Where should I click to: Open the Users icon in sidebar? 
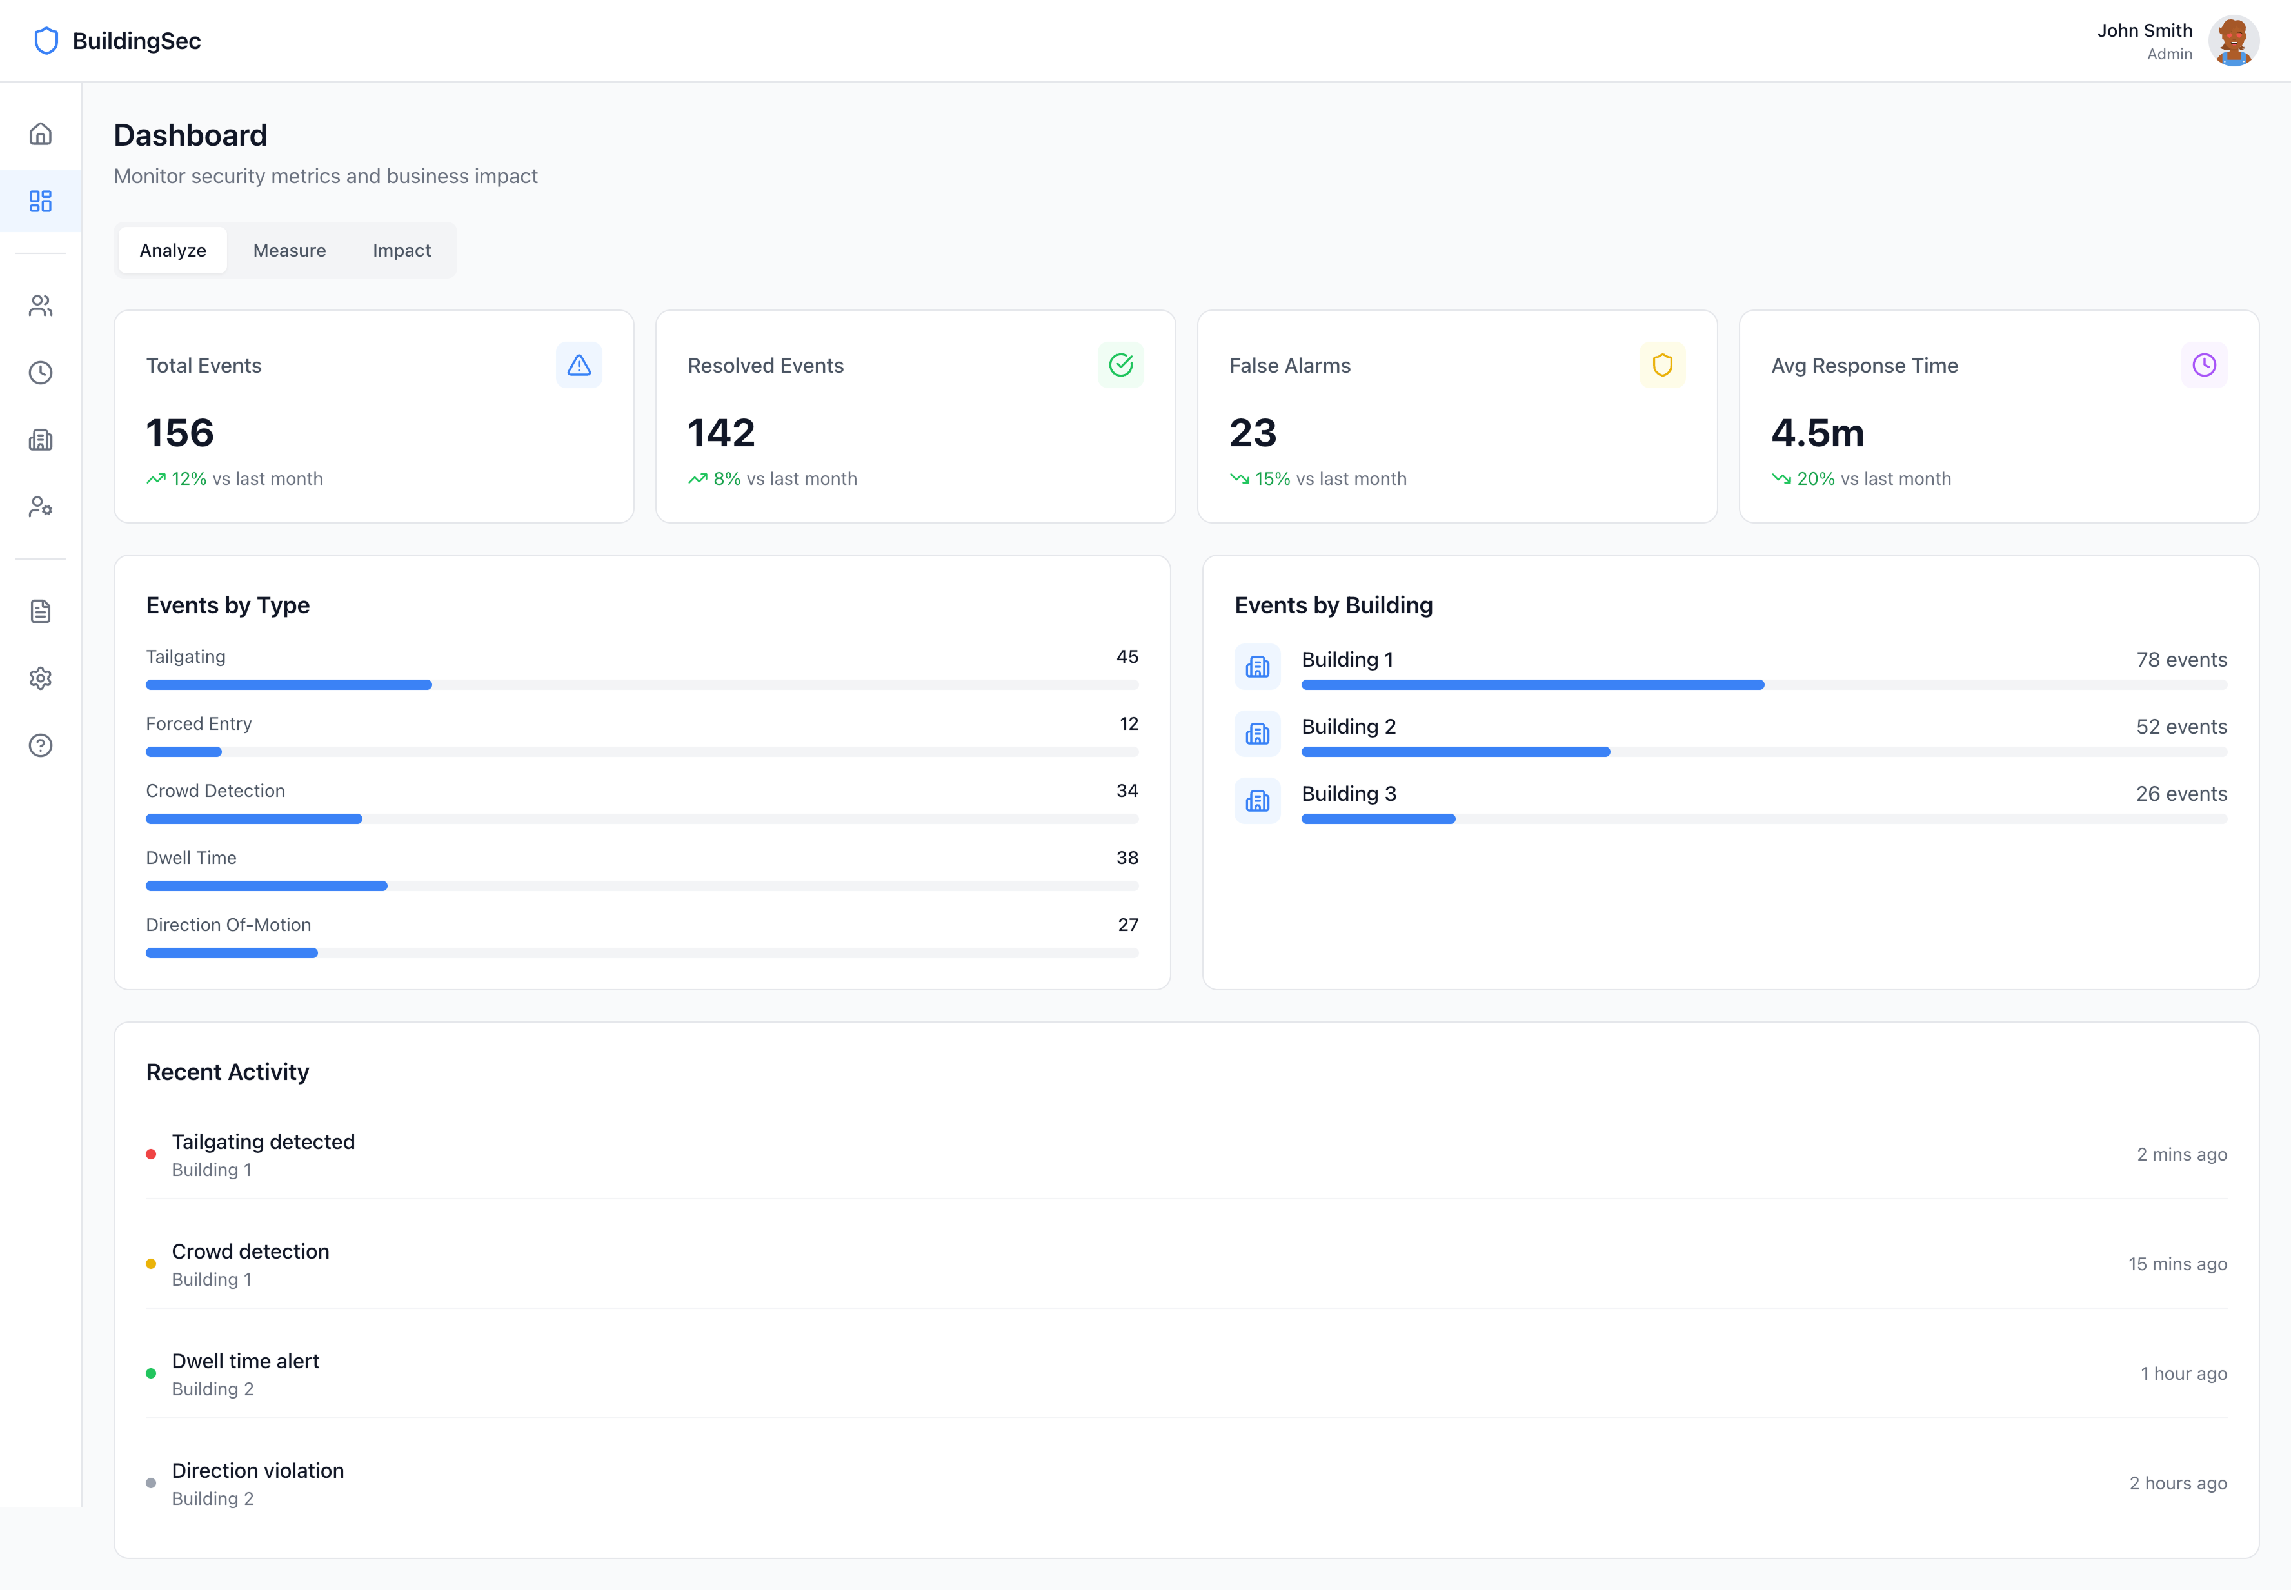coord(41,305)
